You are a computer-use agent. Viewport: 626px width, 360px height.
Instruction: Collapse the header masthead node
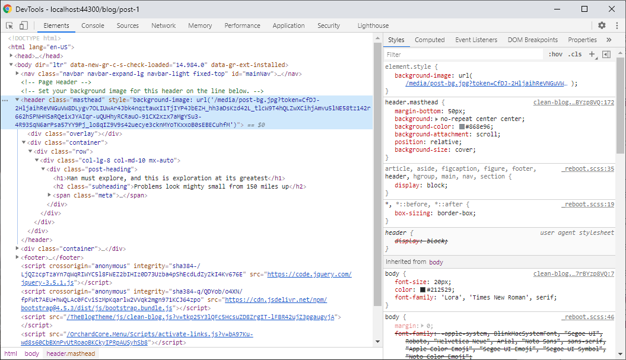pyautogui.click(x=17, y=100)
